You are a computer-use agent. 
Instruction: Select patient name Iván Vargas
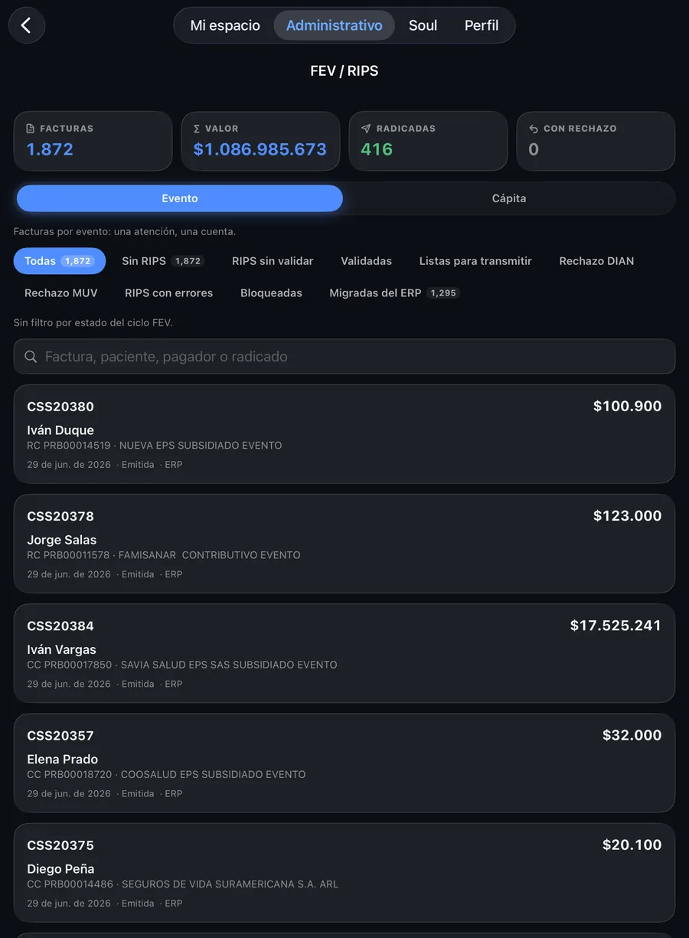tap(61, 649)
